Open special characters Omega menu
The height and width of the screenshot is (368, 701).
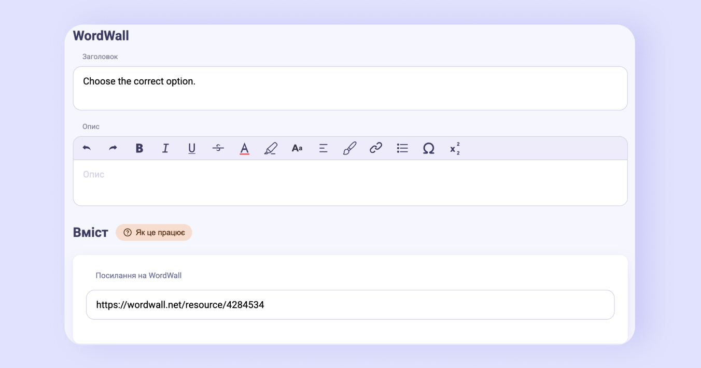coord(428,148)
